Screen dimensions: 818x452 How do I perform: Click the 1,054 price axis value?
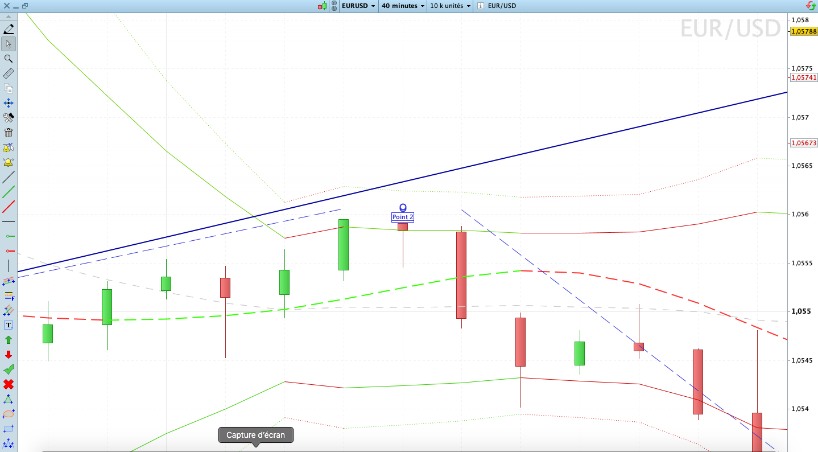click(800, 409)
